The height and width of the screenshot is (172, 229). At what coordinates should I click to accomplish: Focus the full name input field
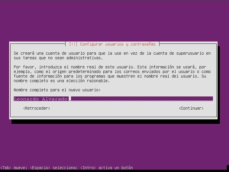click(113, 99)
